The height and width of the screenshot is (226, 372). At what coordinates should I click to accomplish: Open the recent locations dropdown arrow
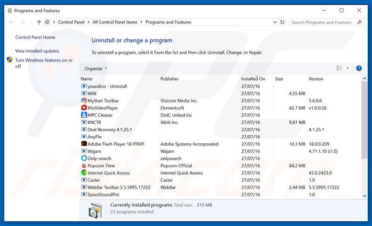31,22
